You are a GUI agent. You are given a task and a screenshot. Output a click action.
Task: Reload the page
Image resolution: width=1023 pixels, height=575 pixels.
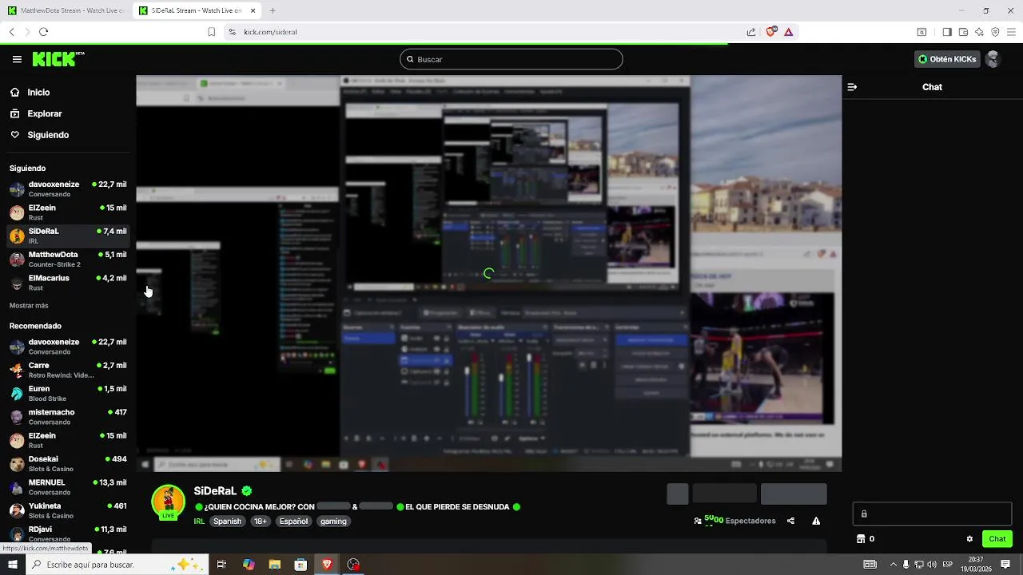pyautogui.click(x=43, y=32)
